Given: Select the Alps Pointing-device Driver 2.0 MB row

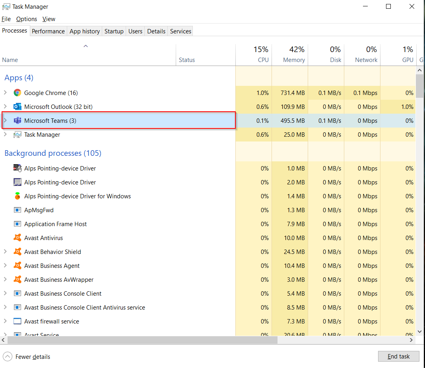Looking at the screenshot, I should (208, 182).
